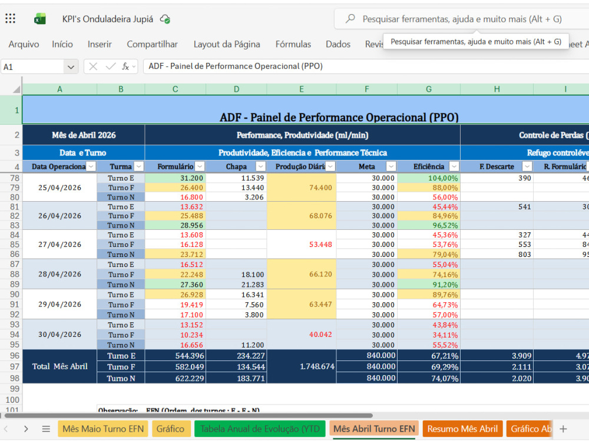Switch to Mês Maio Turno EFN sheet
589x441 pixels.
[x=103, y=429]
